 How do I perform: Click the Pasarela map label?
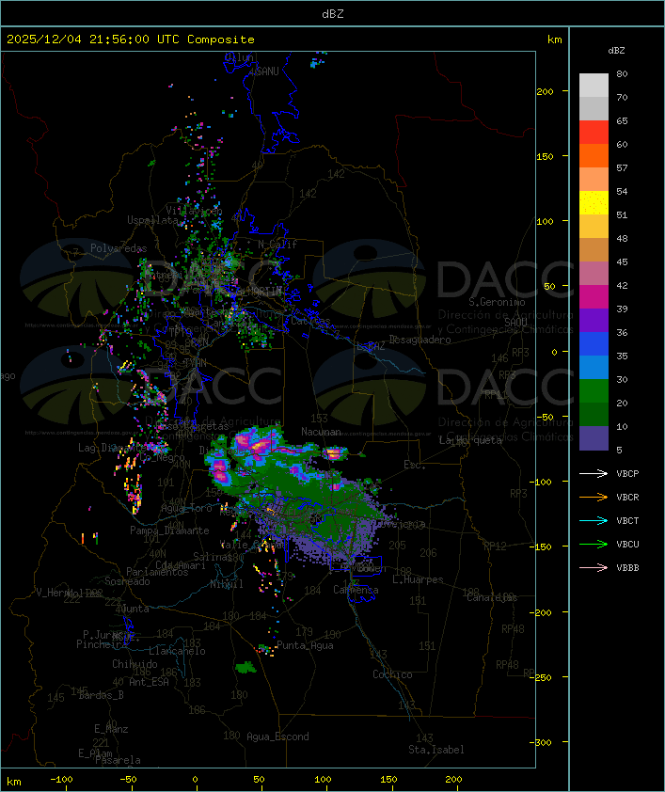click(118, 760)
